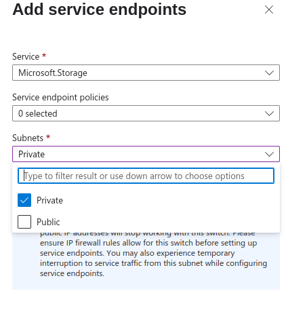Viewport: 288px width, 310px height.
Task: Click the chevron beside "0 selected"
Action: 269,113
